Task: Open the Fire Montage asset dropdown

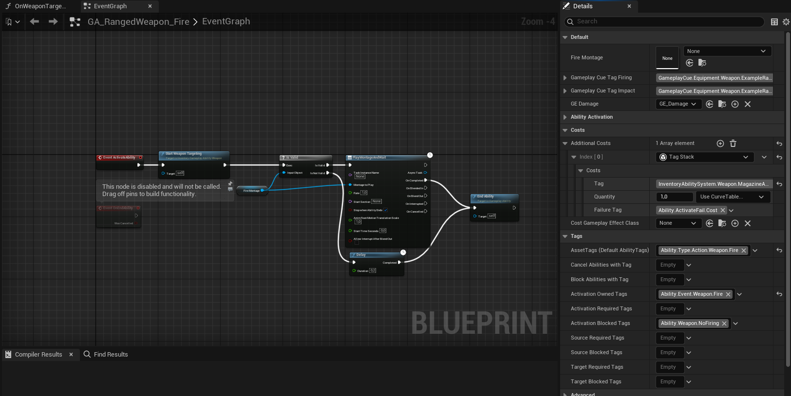Action: pos(727,51)
